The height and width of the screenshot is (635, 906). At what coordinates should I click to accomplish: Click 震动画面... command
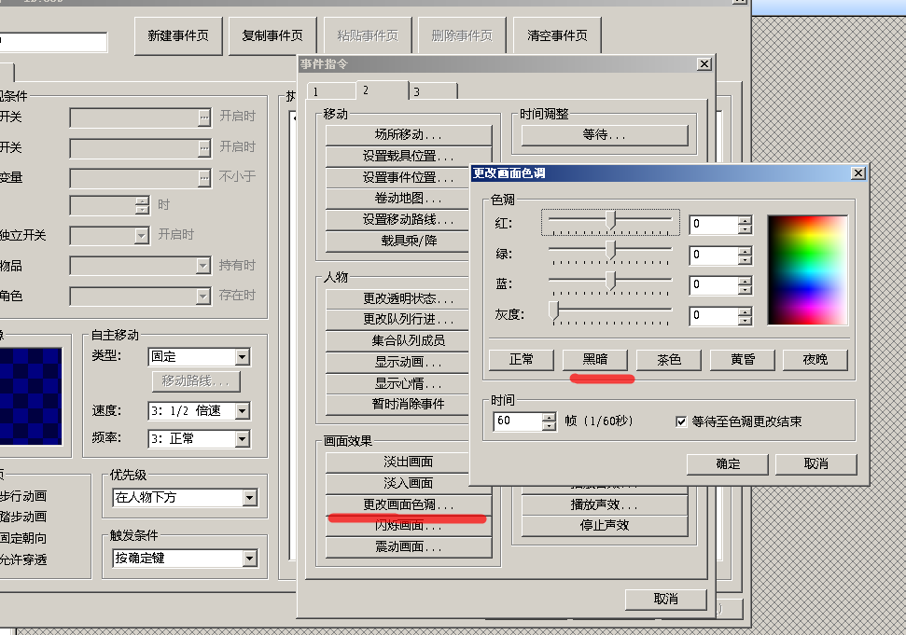(x=408, y=546)
